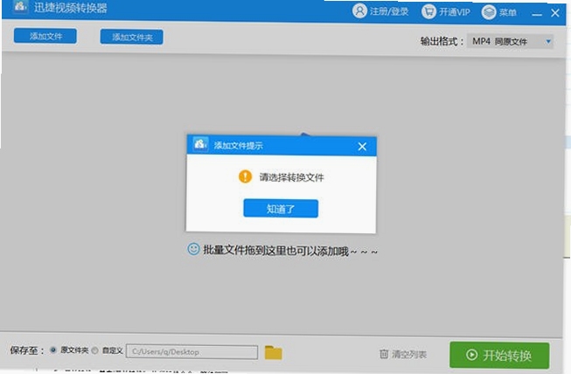Click the 迅捷视频转换器 app logo icon
This screenshot has width=571, height=374.
(x=20, y=6)
